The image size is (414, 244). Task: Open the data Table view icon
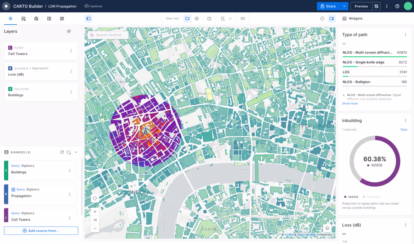49,18
